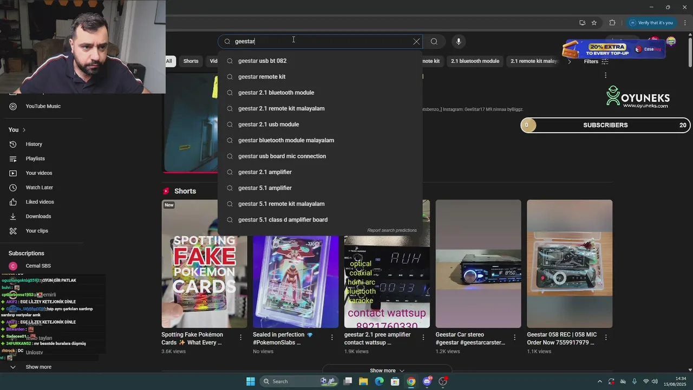Image resolution: width=693 pixels, height=390 pixels.
Task: Click into the YouTube search field
Action: tap(319, 41)
